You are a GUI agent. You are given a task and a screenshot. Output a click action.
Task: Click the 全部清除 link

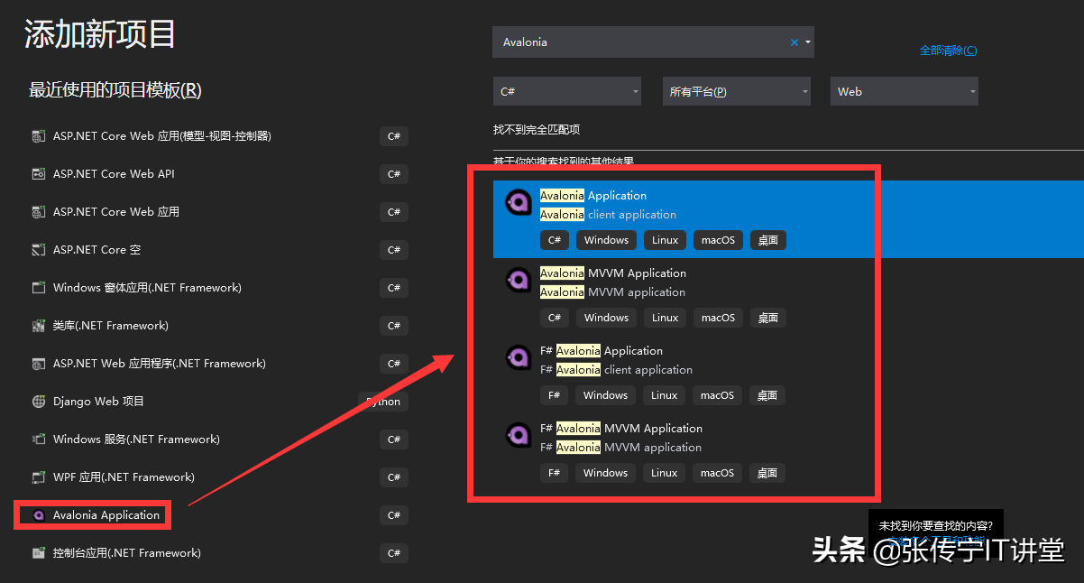[x=948, y=51]
